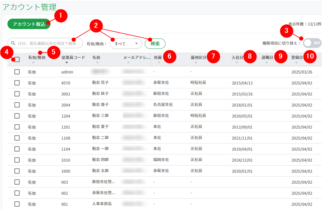The height and width of the screenshot is (209, 322).
Task: Click sort arrow under 有効/無効 column
Action: 33,62
